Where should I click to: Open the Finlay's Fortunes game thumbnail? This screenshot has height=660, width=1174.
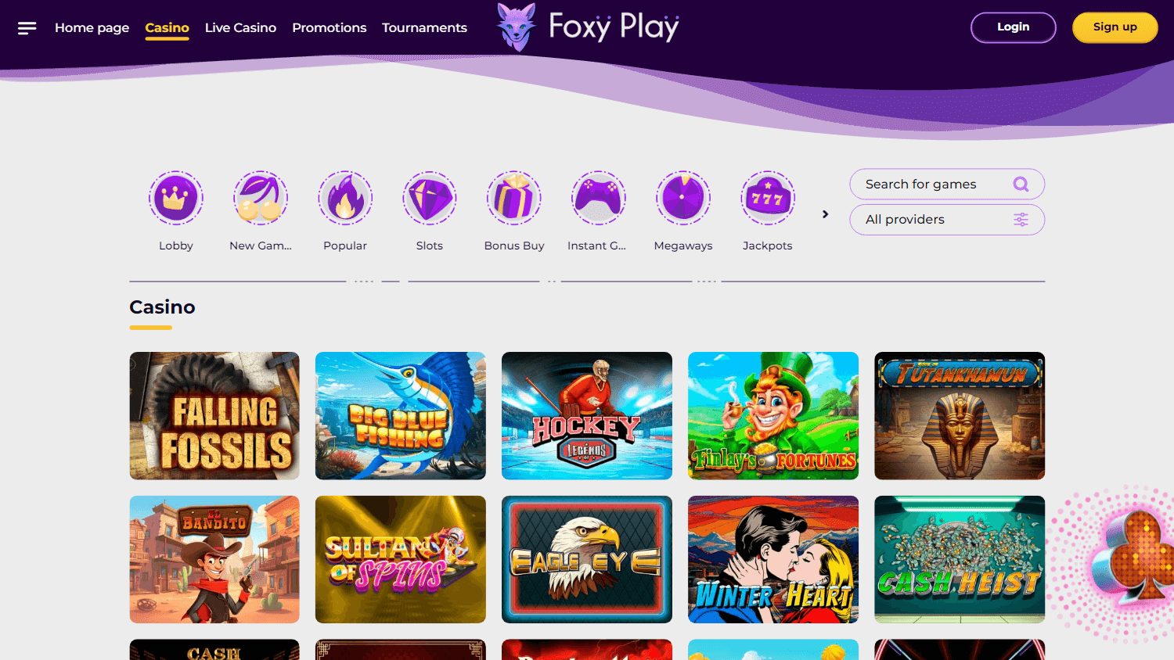[x=773, y=416]
